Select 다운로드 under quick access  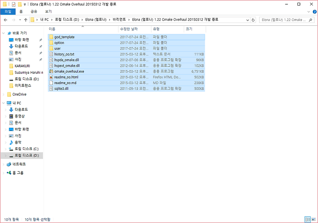point(21,46)
